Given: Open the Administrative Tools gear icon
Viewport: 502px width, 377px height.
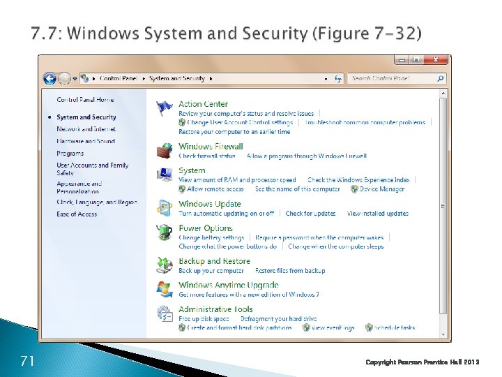Looking at the screenshot, I should pos(165,313).
